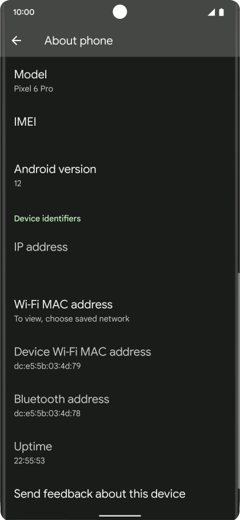Tap the battery status icon
Viewport: 240px width, 520px height.
pyautogui.click(x=221, y=13)
